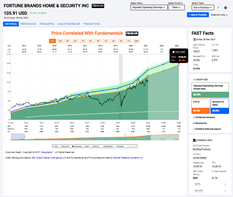Viewport: 233px width, 197px height.
Task: Click the Company Info building icon
Action: pos(194,140)
